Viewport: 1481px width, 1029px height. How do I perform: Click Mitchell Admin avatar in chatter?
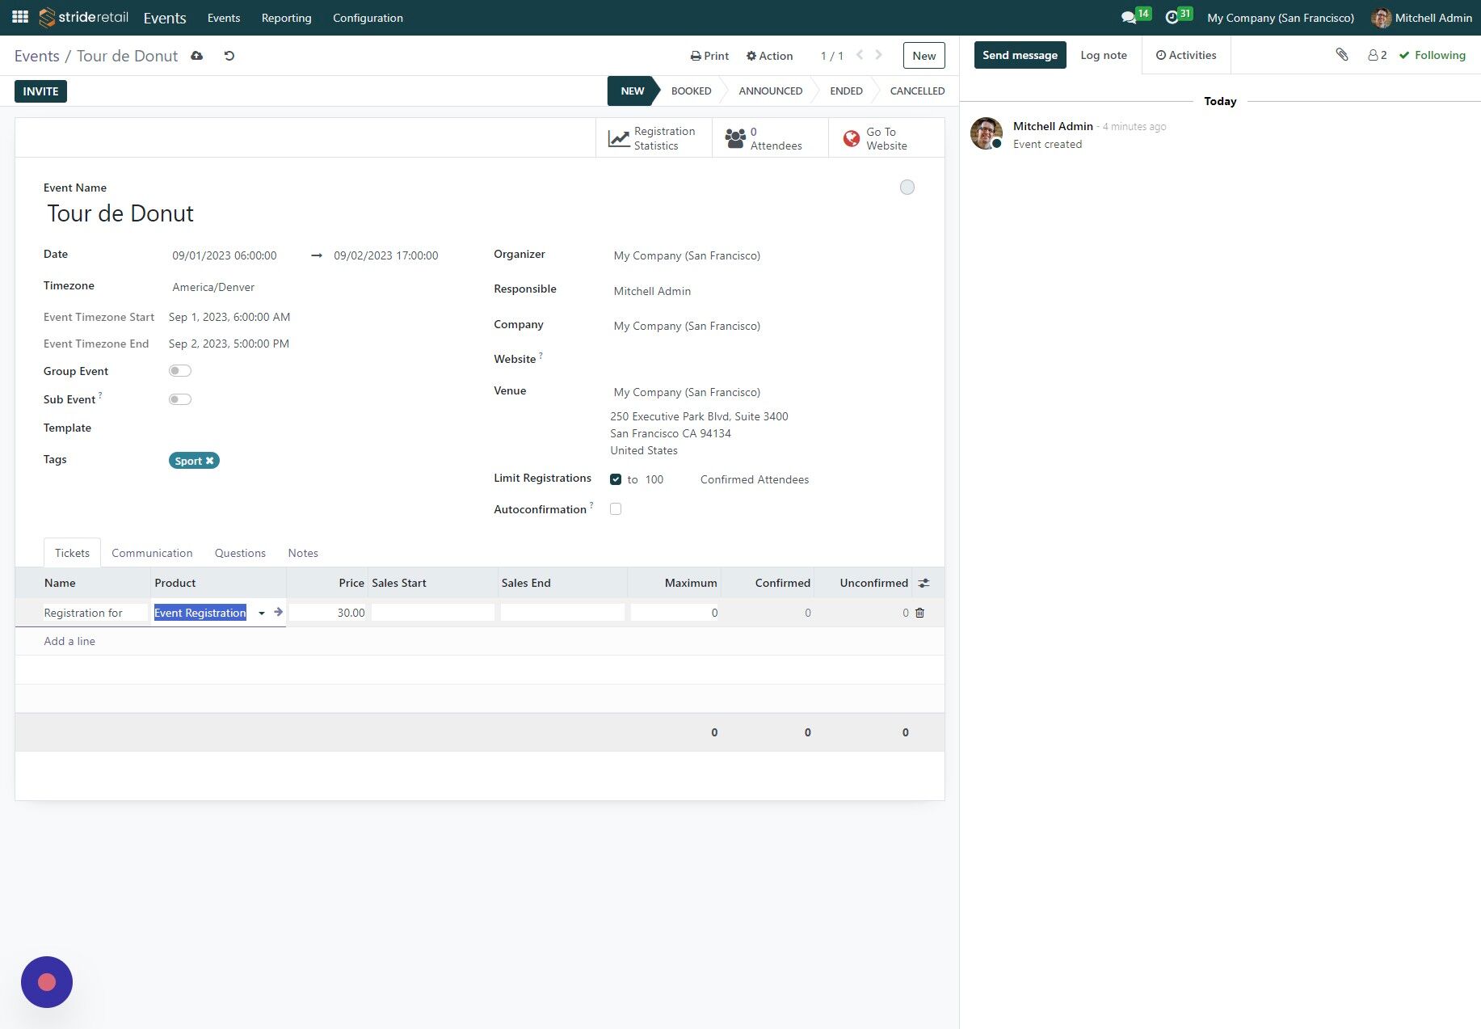(x=987, y=133)
